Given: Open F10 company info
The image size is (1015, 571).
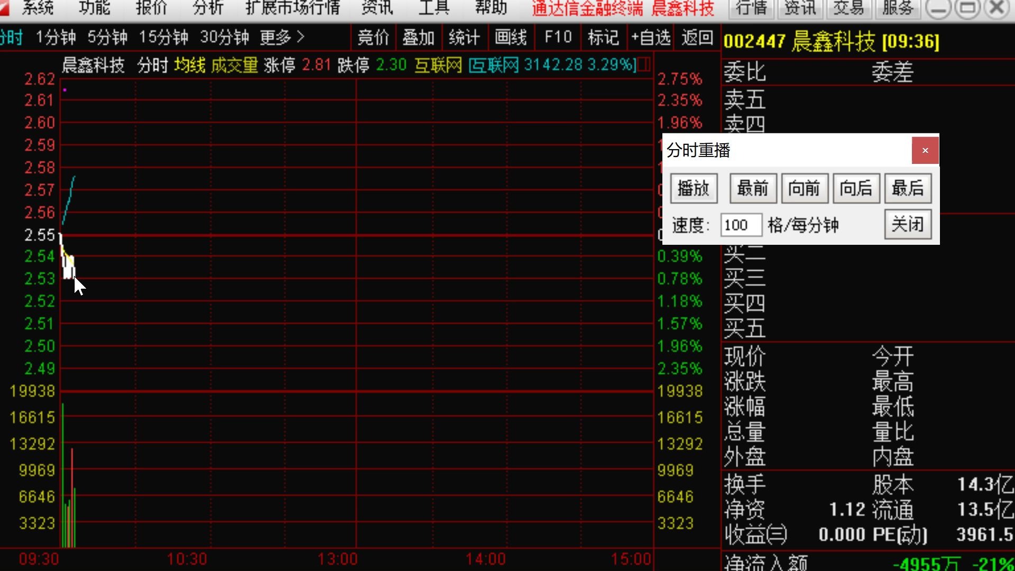Looking at the screenshot, I should [x=558, y=37].
